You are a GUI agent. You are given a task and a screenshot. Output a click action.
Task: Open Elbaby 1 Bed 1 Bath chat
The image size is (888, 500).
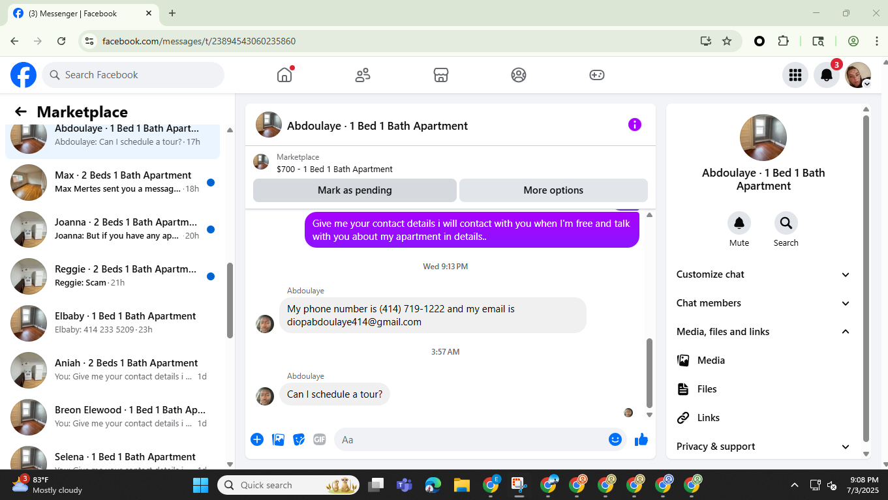[x=112, y=323]
